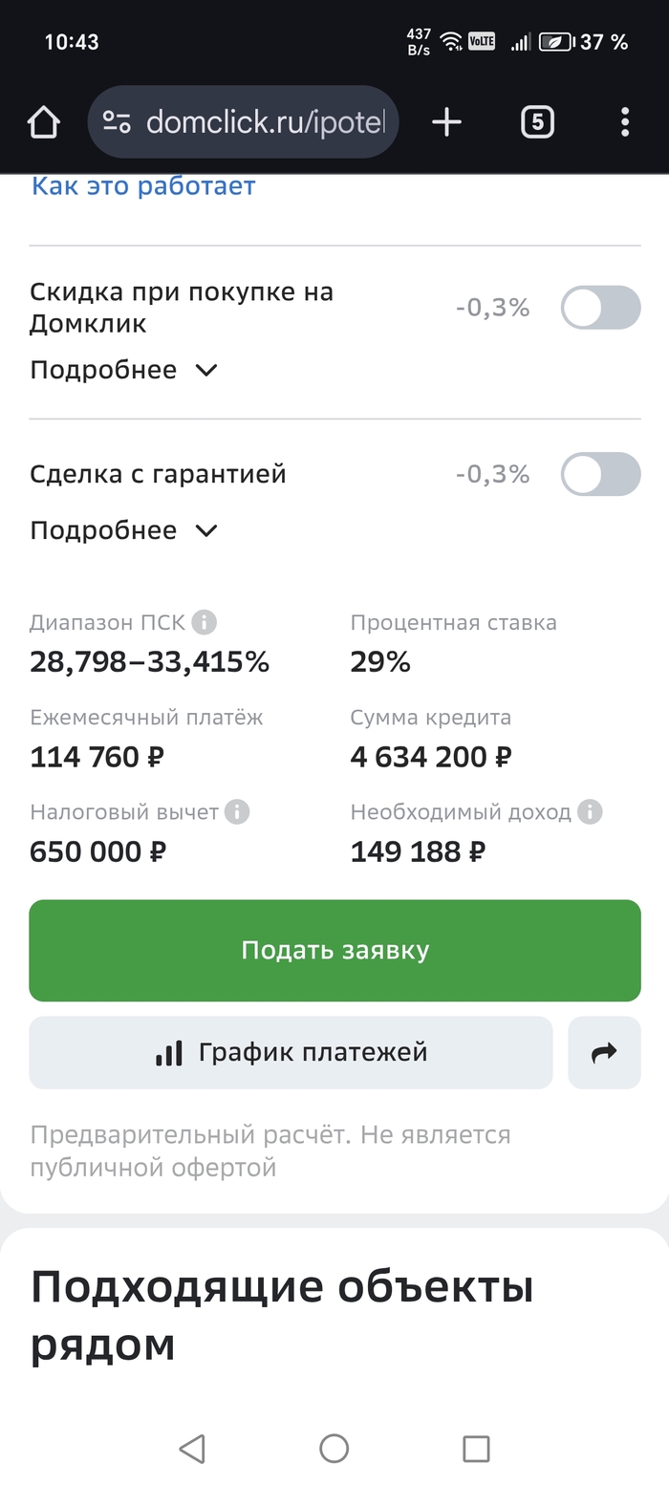Share the calculation with arrow button

tap(604, 1053)
